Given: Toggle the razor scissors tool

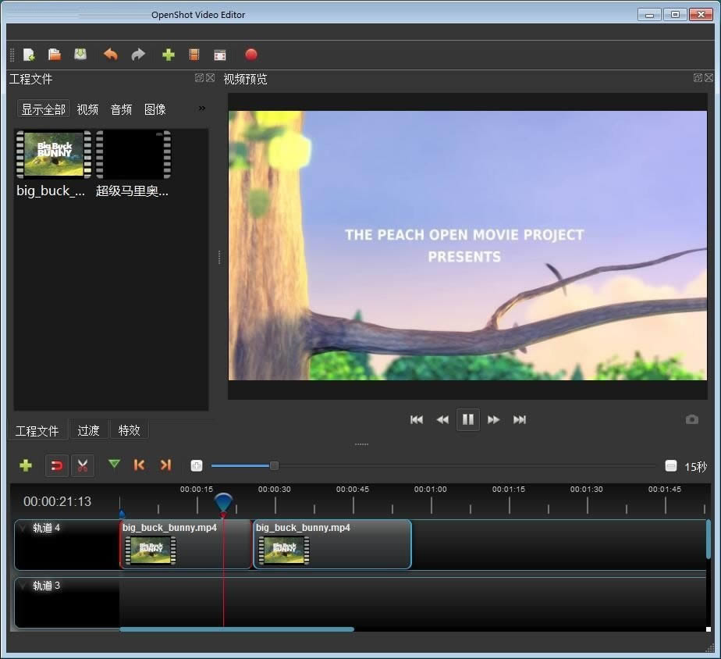Looking at the screenshot, I should [x=83, y=465].
